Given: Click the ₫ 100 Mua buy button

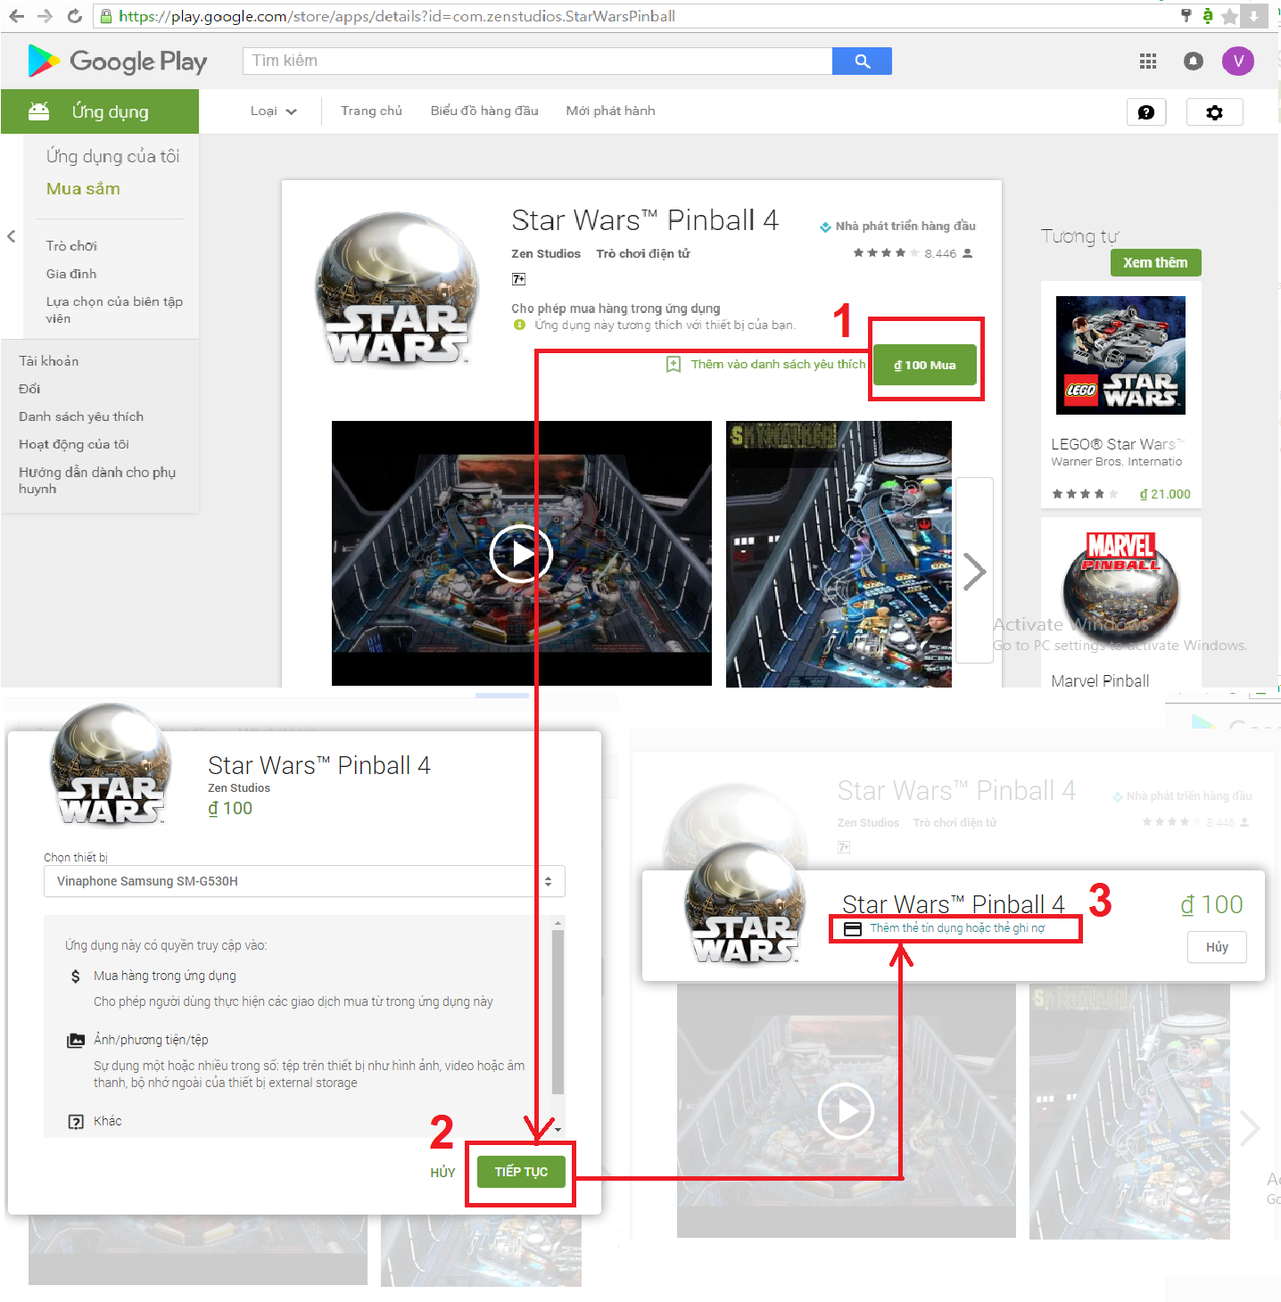Looking at the screenshot, I should [x=924, y=365].
